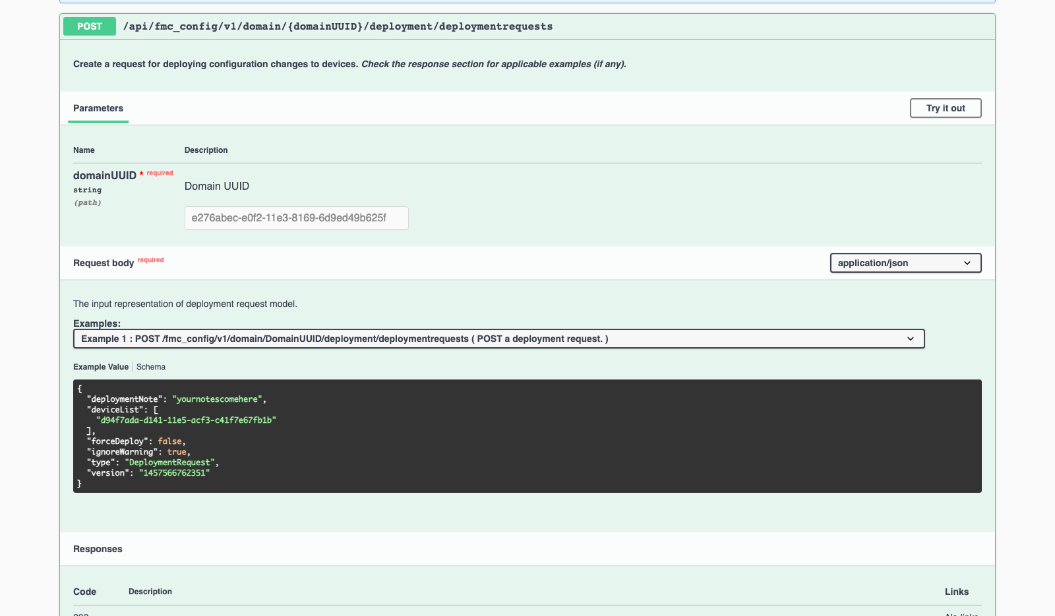Click the Examples: label
This screenshot has height=616, width=1055.
(x=97, y=323)
